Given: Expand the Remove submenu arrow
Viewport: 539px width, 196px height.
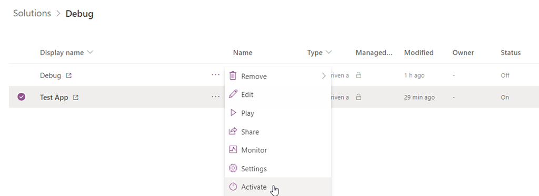Looking at the screenshot, I should point(324,76).
